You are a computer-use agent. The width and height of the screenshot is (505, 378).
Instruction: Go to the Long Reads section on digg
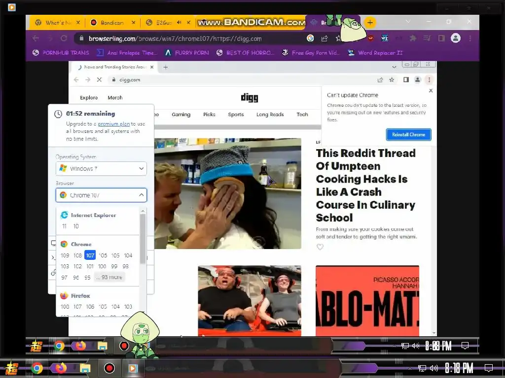pyautogui.click(x=270, y=114)
